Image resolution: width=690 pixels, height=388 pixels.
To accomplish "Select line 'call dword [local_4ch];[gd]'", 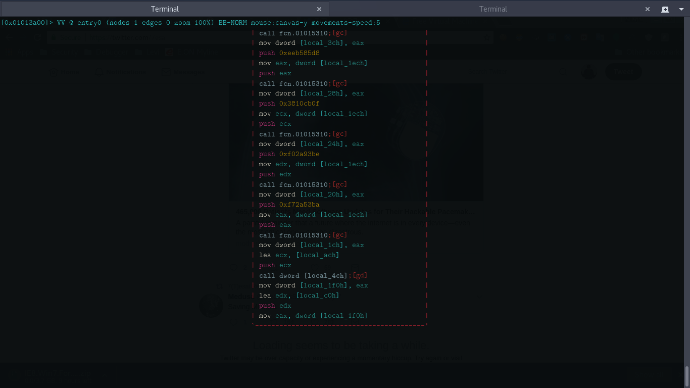I will pyautogui.click(x=314, y=275).
